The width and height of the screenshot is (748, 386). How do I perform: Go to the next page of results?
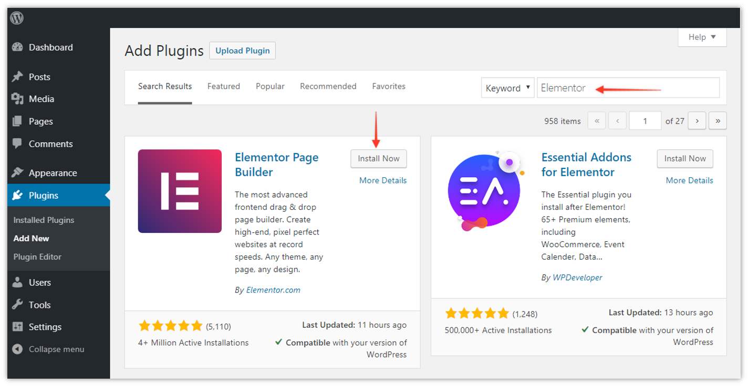(697, 120)
